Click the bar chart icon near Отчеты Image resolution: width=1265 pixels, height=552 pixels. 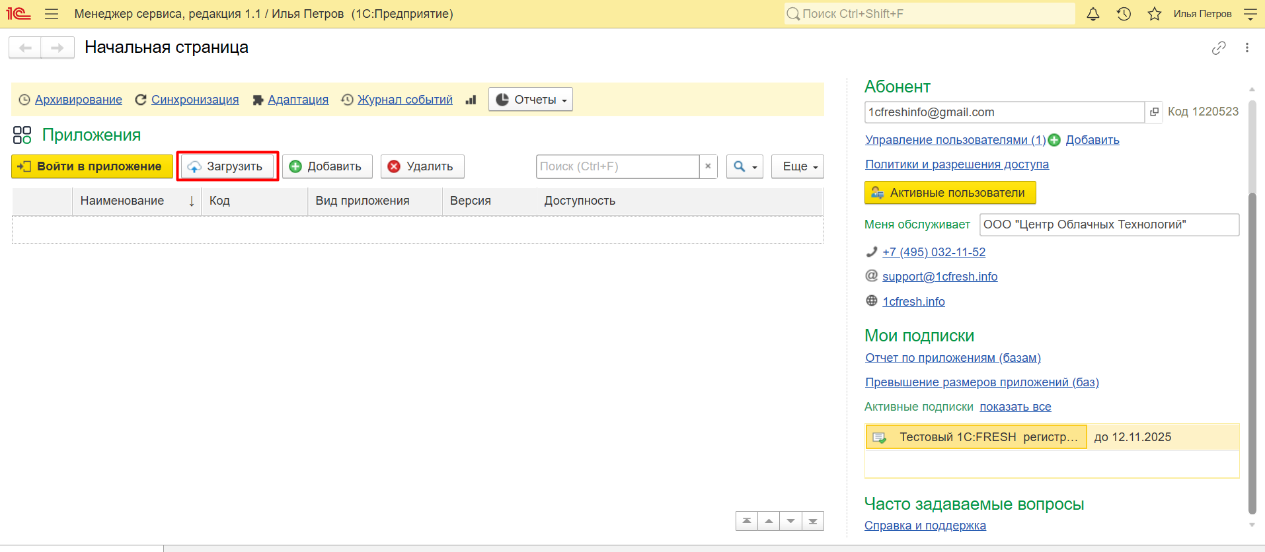tap(471, 100)
